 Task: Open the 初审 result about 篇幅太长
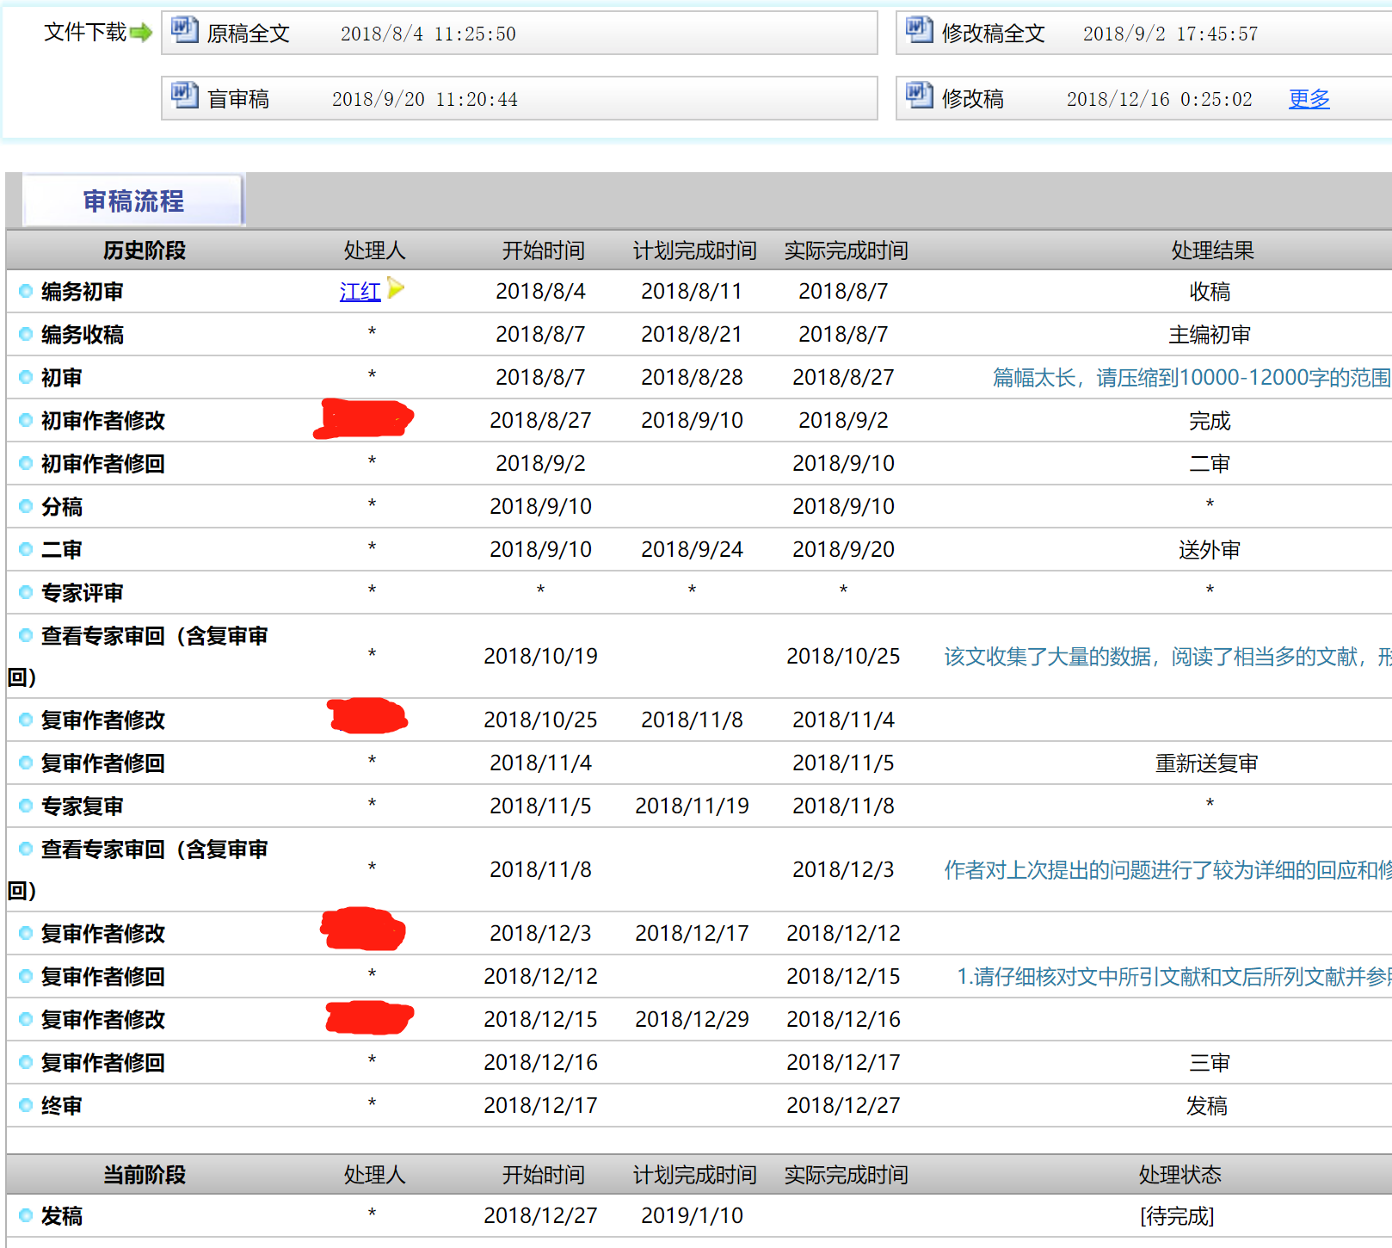(x=1192, y=378)
